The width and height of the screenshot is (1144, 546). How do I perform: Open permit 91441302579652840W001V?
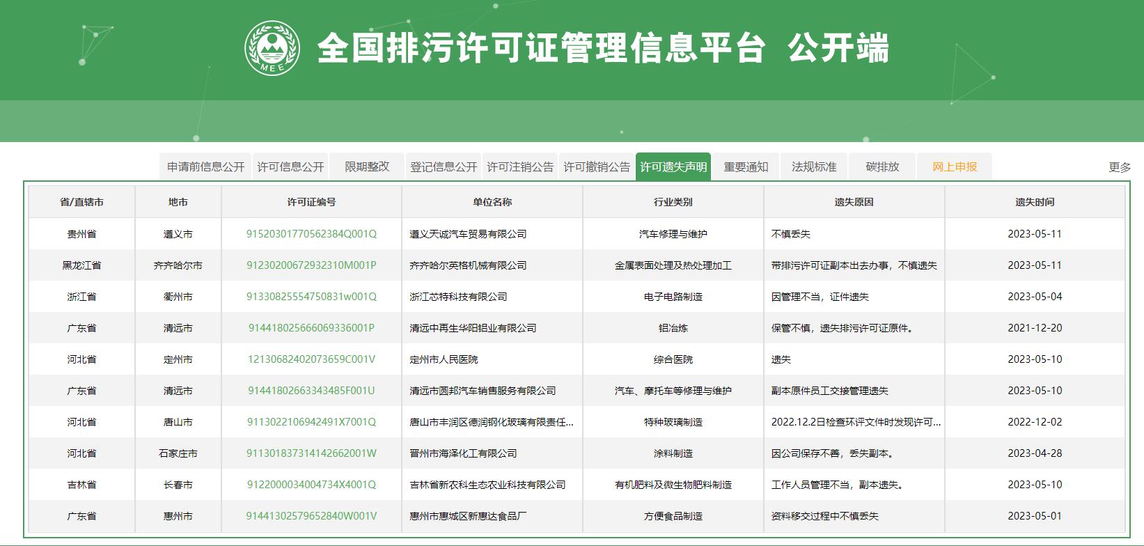(311, 516)
